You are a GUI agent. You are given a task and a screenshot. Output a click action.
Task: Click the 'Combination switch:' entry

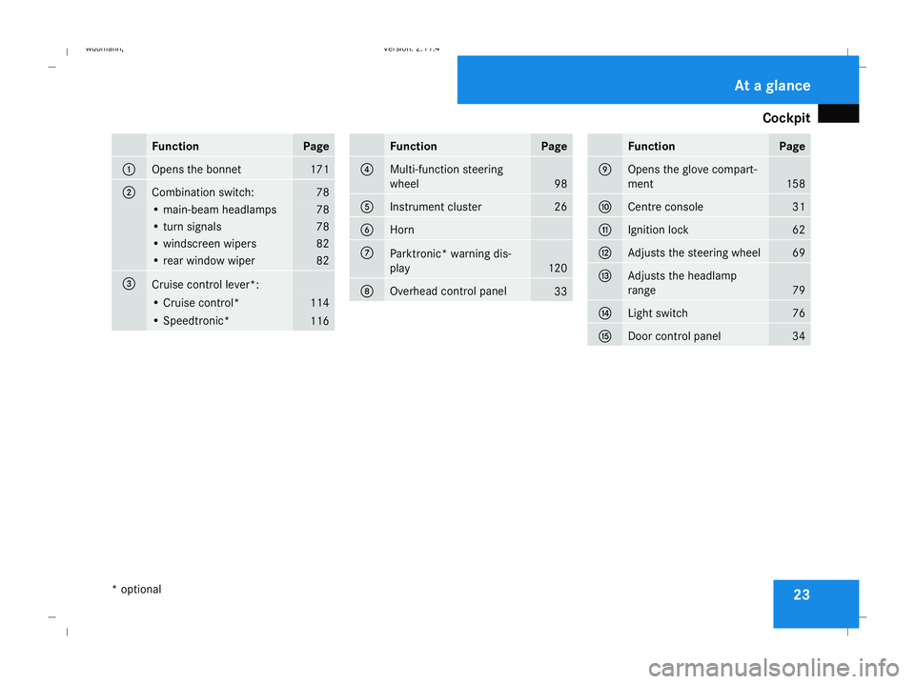click(203, 192)
